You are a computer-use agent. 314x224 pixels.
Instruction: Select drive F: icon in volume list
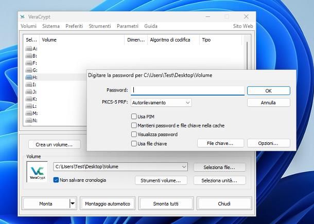pos(29,63)
